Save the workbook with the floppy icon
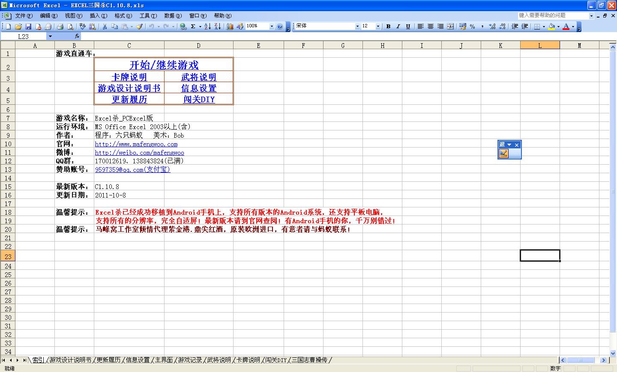This screenshot has width=617, height=372. 28,27
